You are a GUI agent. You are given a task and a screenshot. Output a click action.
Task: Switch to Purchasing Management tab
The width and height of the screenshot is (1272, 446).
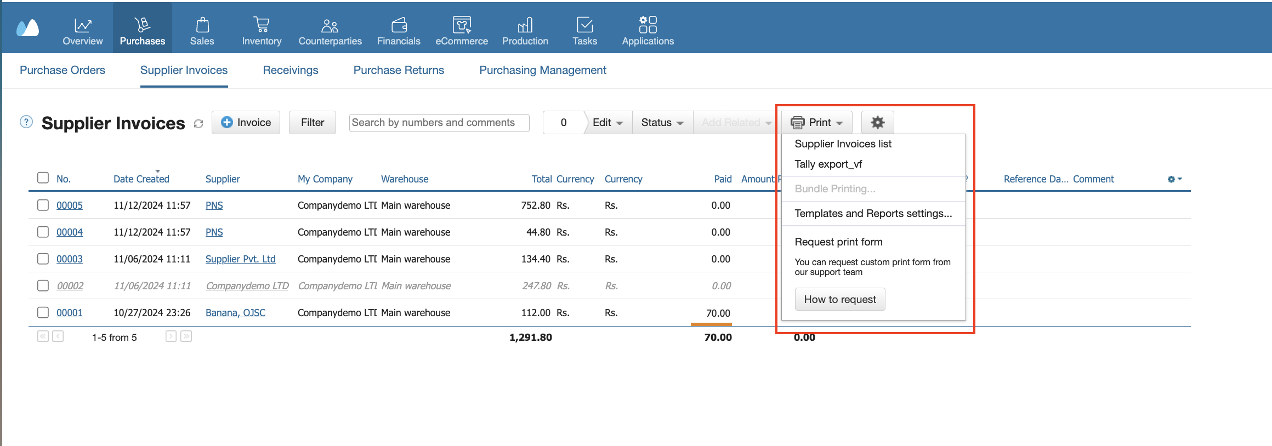[x=543, y=70]
